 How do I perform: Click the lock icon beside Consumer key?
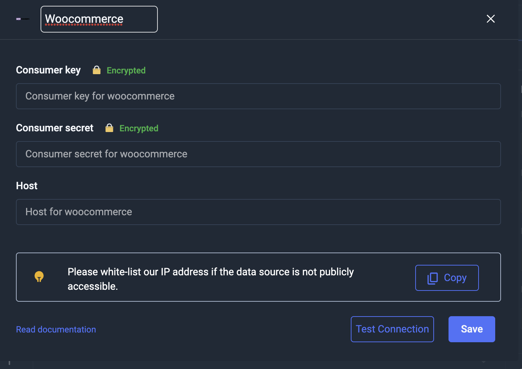(97, 70)
